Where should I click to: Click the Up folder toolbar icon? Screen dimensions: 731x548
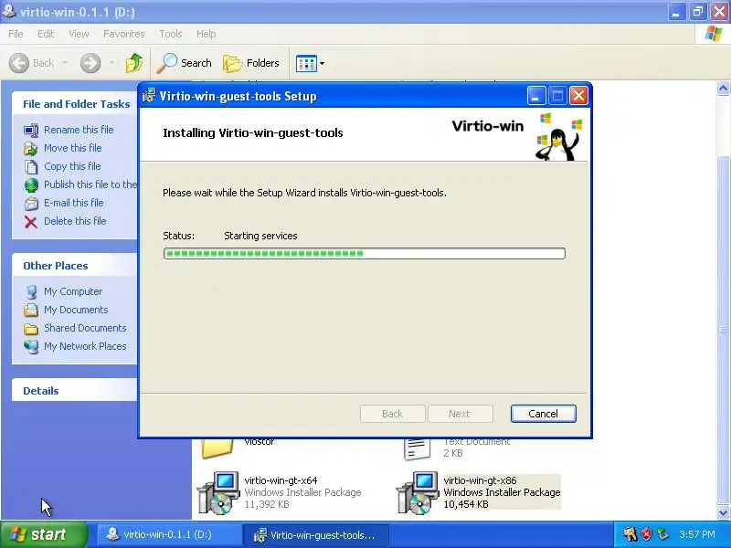(134, 63)
